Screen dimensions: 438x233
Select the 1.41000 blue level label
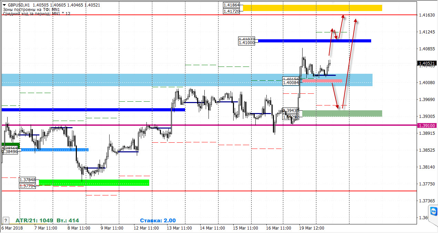[x=246, y=42]
